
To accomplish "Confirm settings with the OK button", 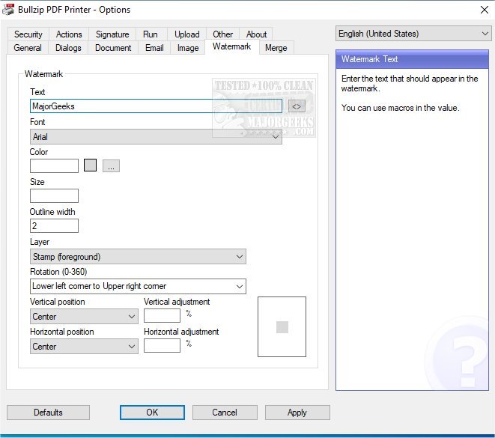I will tap(152, 413).
